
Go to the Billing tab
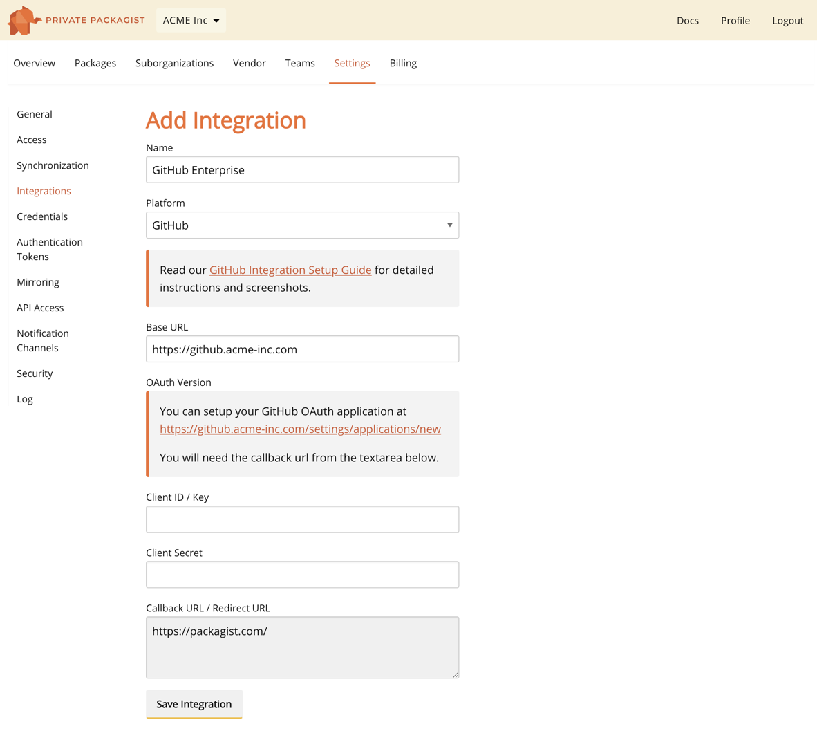pyautogui.click(x=403, y=63)
